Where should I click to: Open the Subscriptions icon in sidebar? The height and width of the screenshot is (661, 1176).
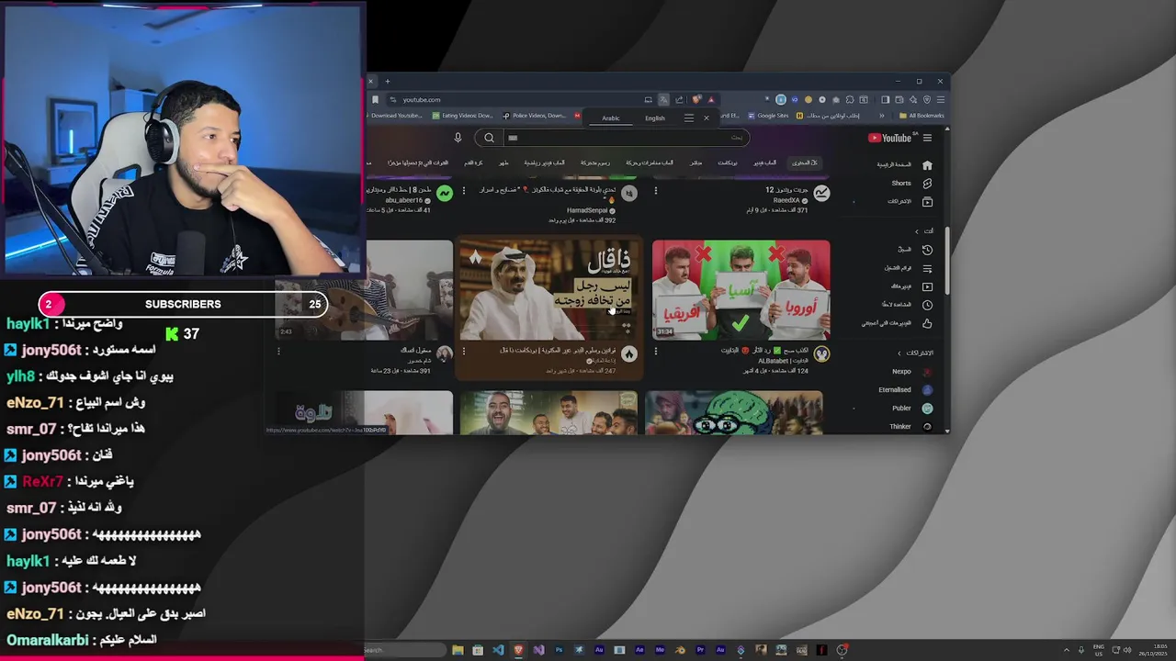pyautogui.click(x=927, y=201)
